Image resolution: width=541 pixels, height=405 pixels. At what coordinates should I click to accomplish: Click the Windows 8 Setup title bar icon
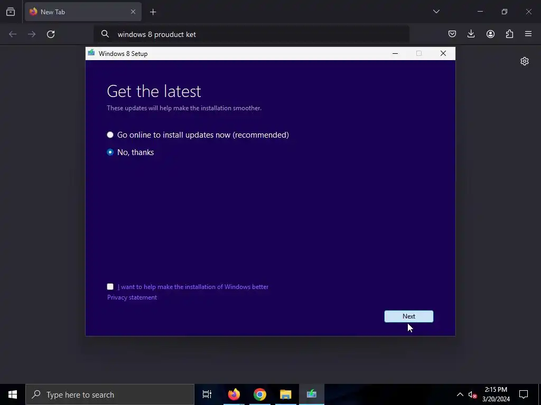(x=91, y=53)
